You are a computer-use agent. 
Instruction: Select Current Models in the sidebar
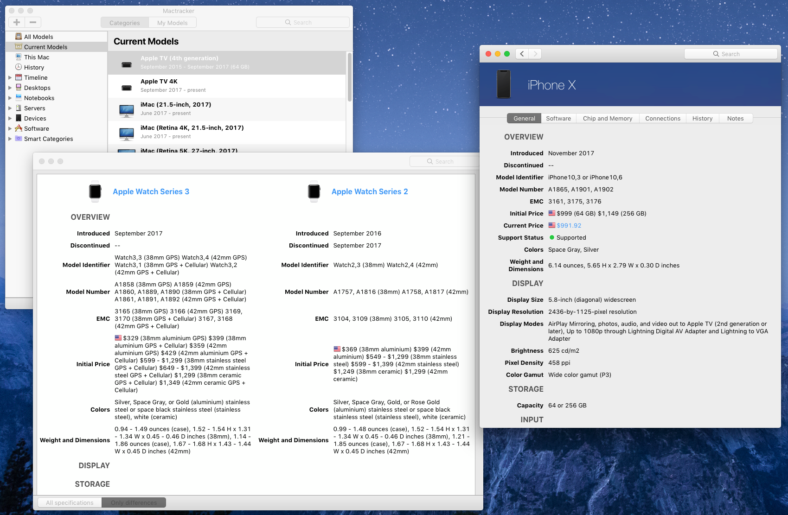(56, 47)
